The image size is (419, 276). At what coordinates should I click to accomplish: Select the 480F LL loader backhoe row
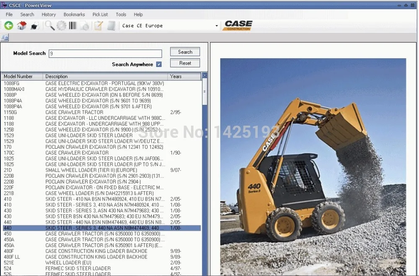tap(101, 257)
